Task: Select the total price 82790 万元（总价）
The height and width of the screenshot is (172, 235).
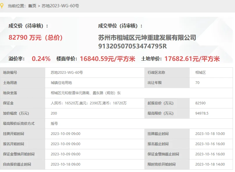Action: 36,38
